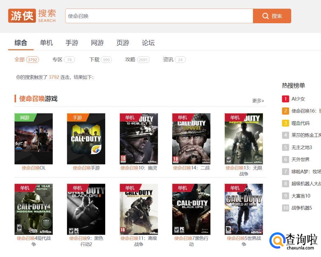
Task: Focus the search box containing 使命召唤
Action: pos(159,16)
